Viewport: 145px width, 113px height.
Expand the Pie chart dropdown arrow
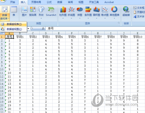[x=80, y=18]
